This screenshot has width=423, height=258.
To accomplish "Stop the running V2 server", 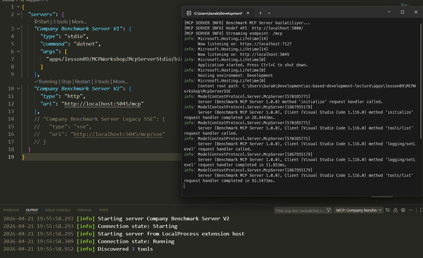I will coord(66,82).
